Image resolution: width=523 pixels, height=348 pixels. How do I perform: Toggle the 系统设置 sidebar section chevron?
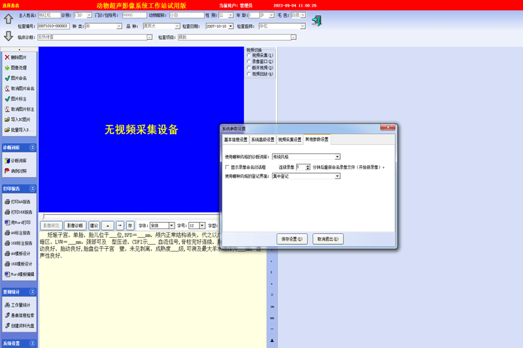(32, 343)
